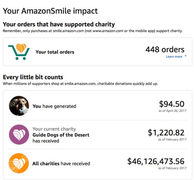Click Your orders that have supported charity
This screenshot has width=194, height=180.
click(x=59, y=24)
